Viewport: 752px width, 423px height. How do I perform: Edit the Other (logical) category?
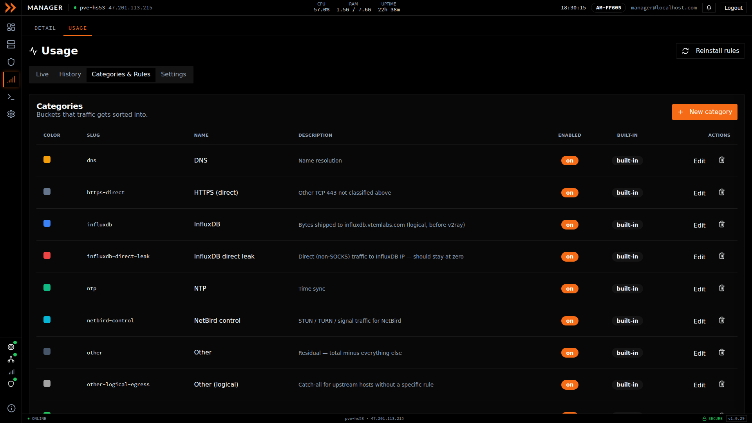pos(699,385)
